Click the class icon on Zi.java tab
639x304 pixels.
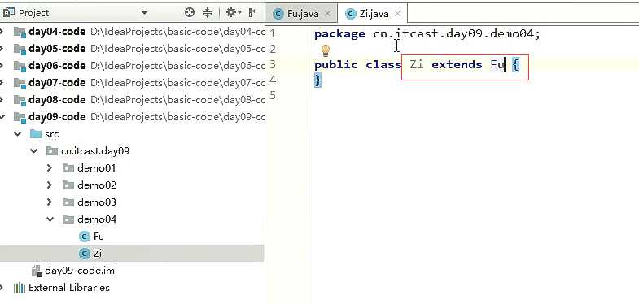[351, 14]
